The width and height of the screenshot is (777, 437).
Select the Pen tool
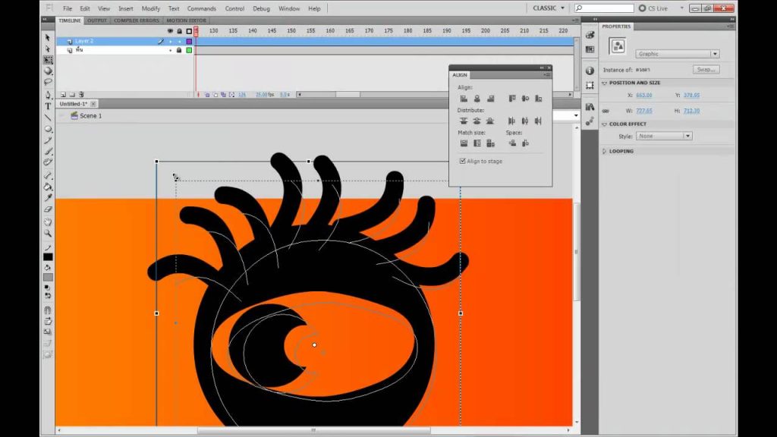tap(48, 95)
